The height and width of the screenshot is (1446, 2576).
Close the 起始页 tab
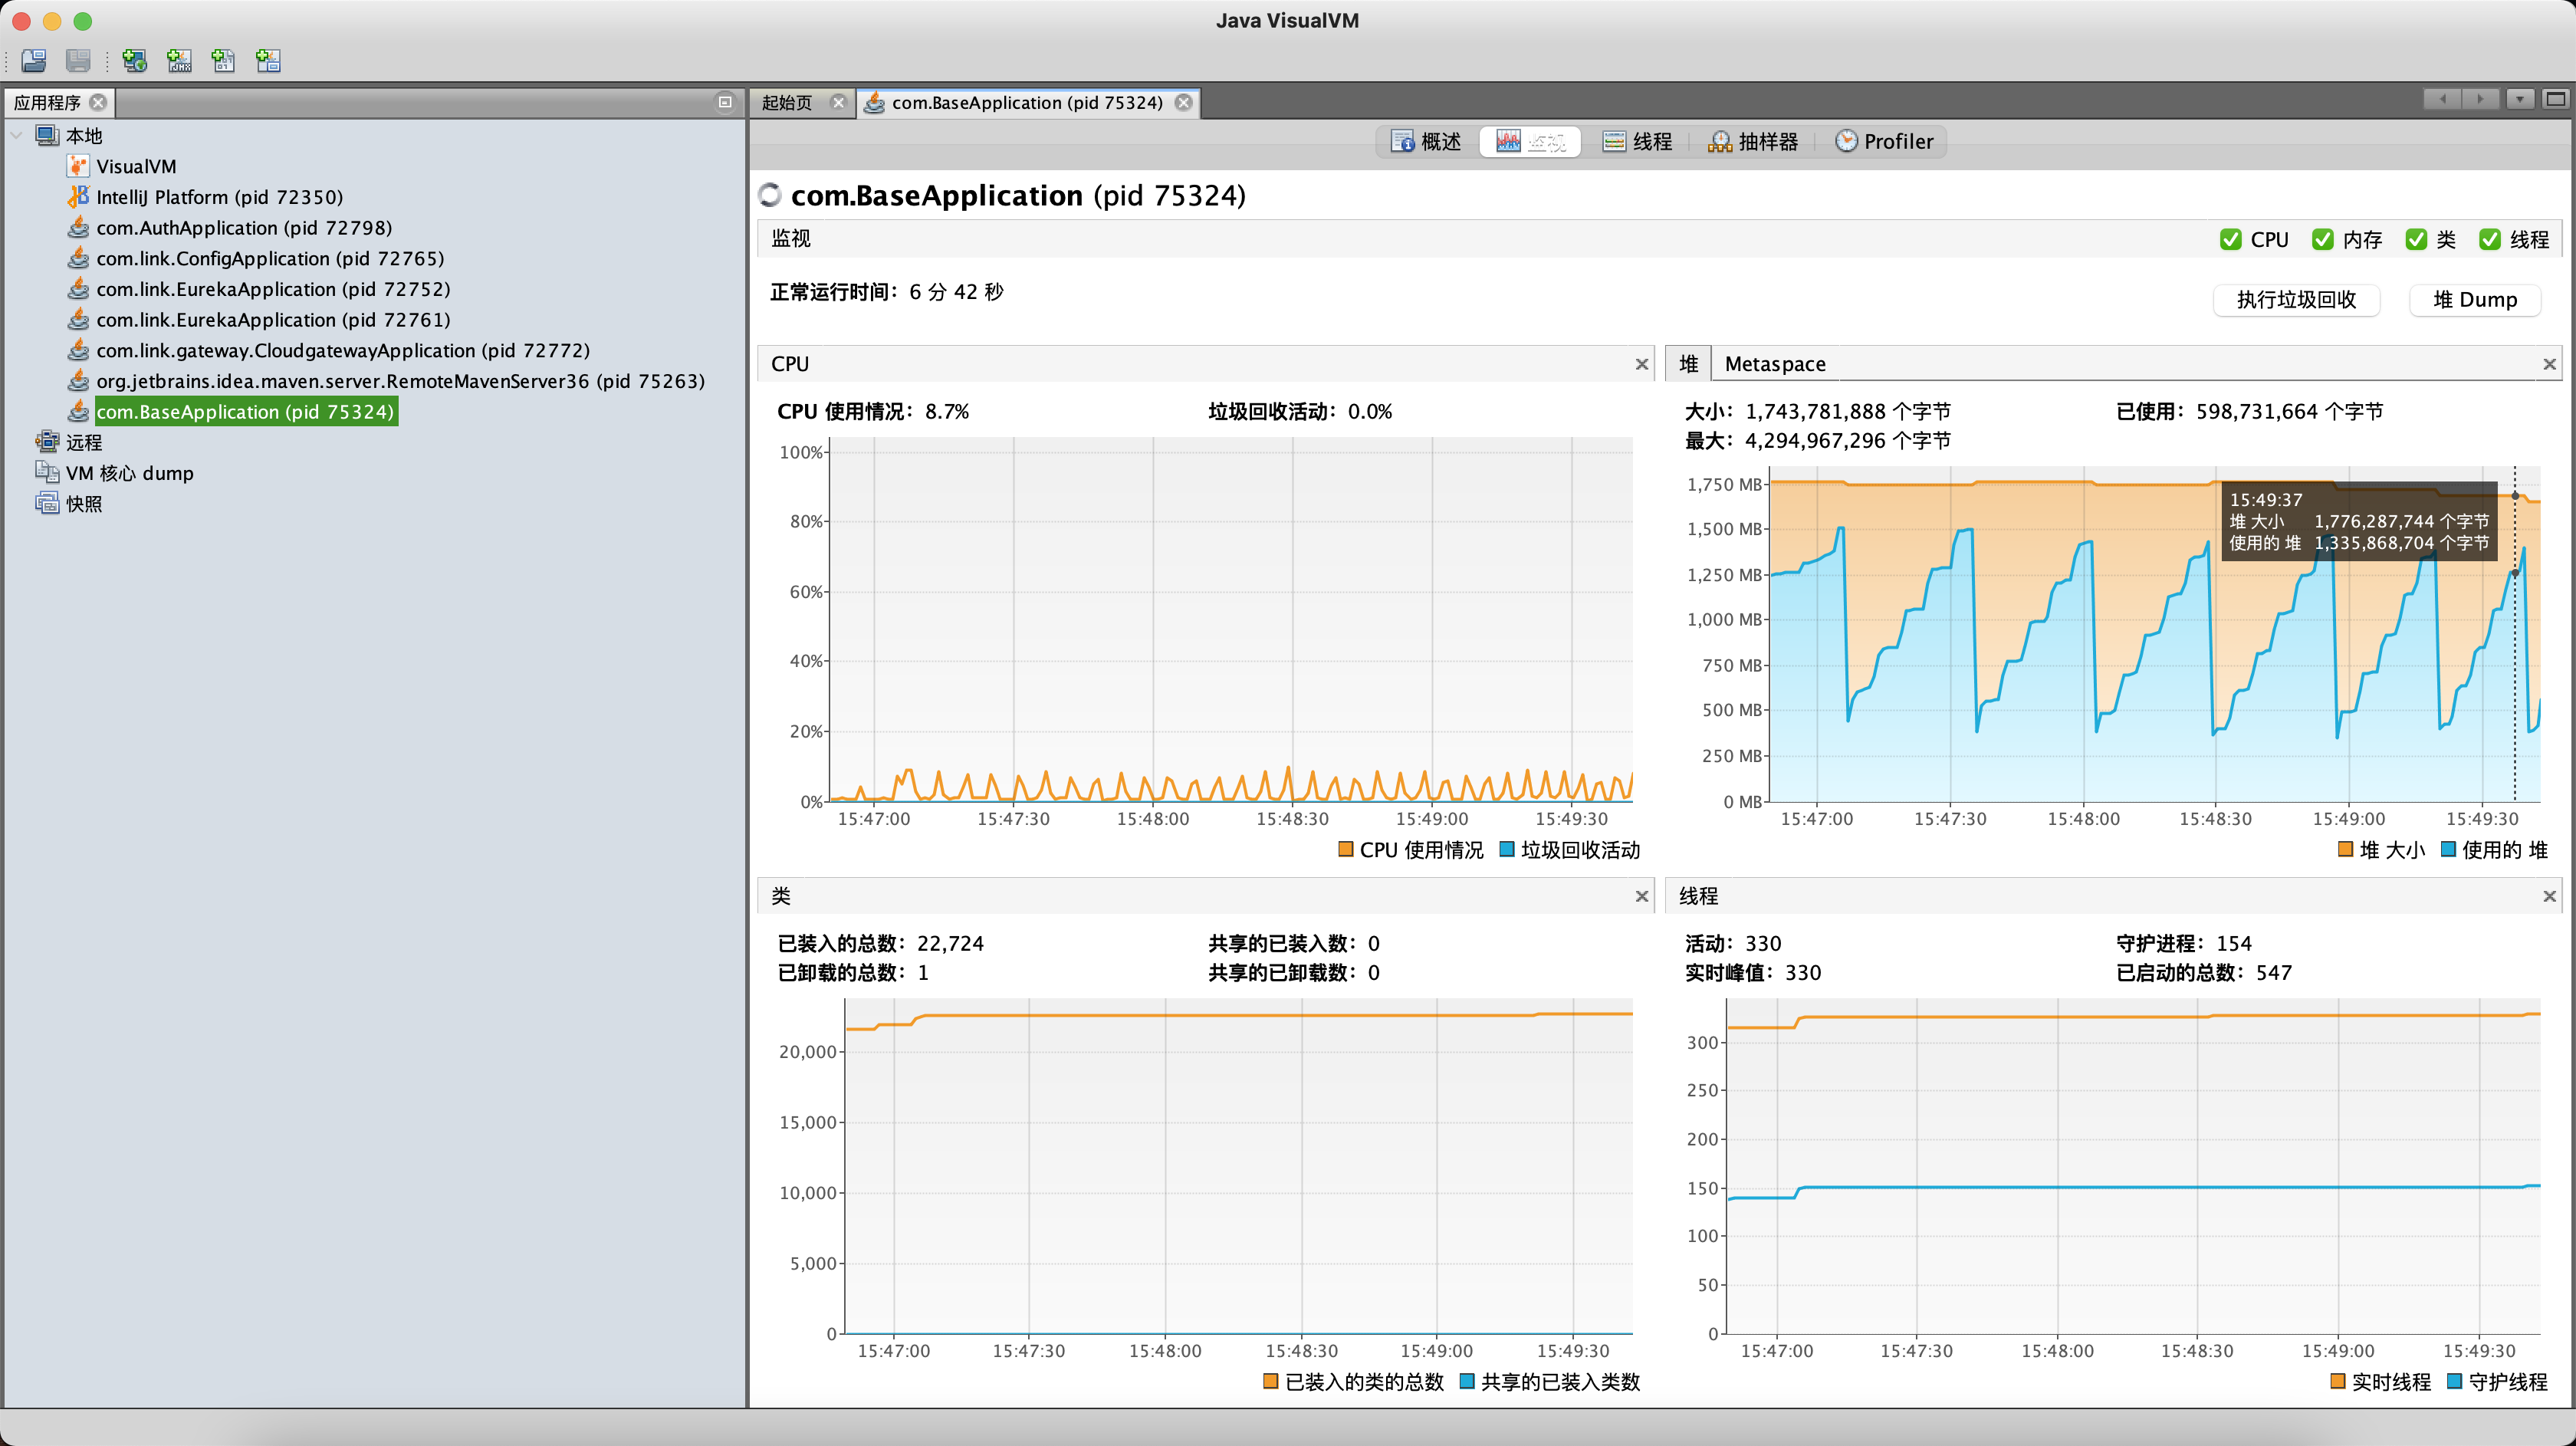pos(838,103)
